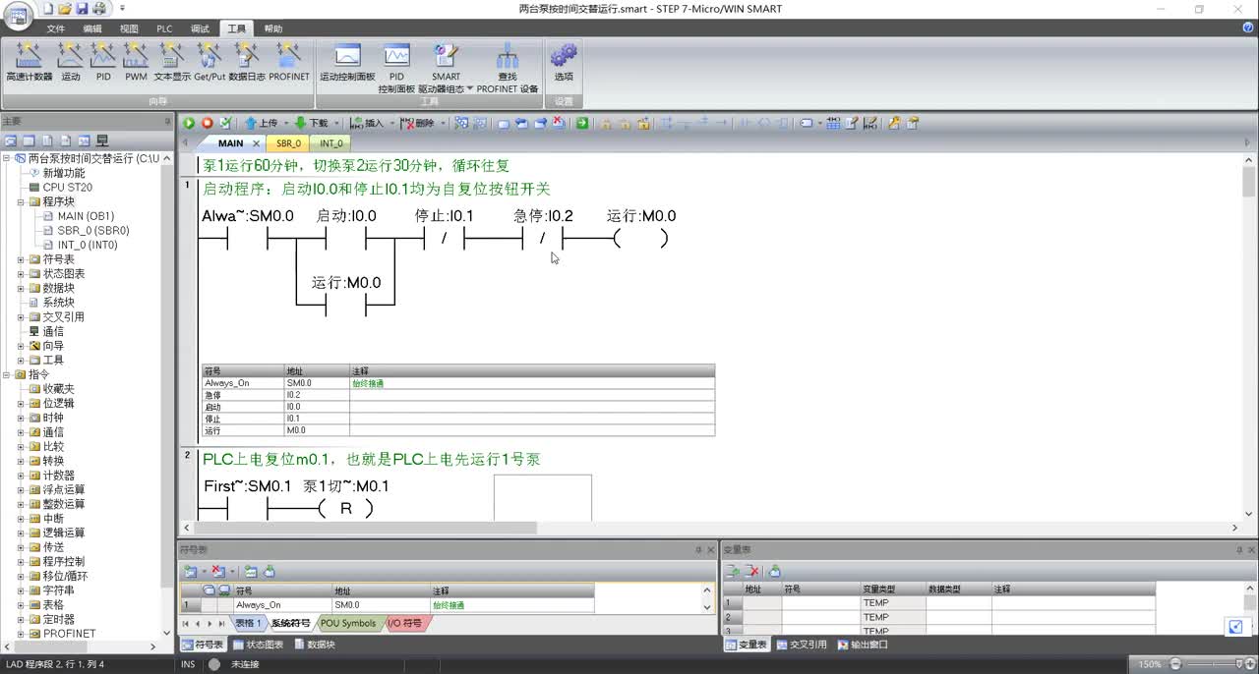Viewport: 1259px width, 674px height.
Task: Open 系统块 in project tree
Action: tap(58, 303)
